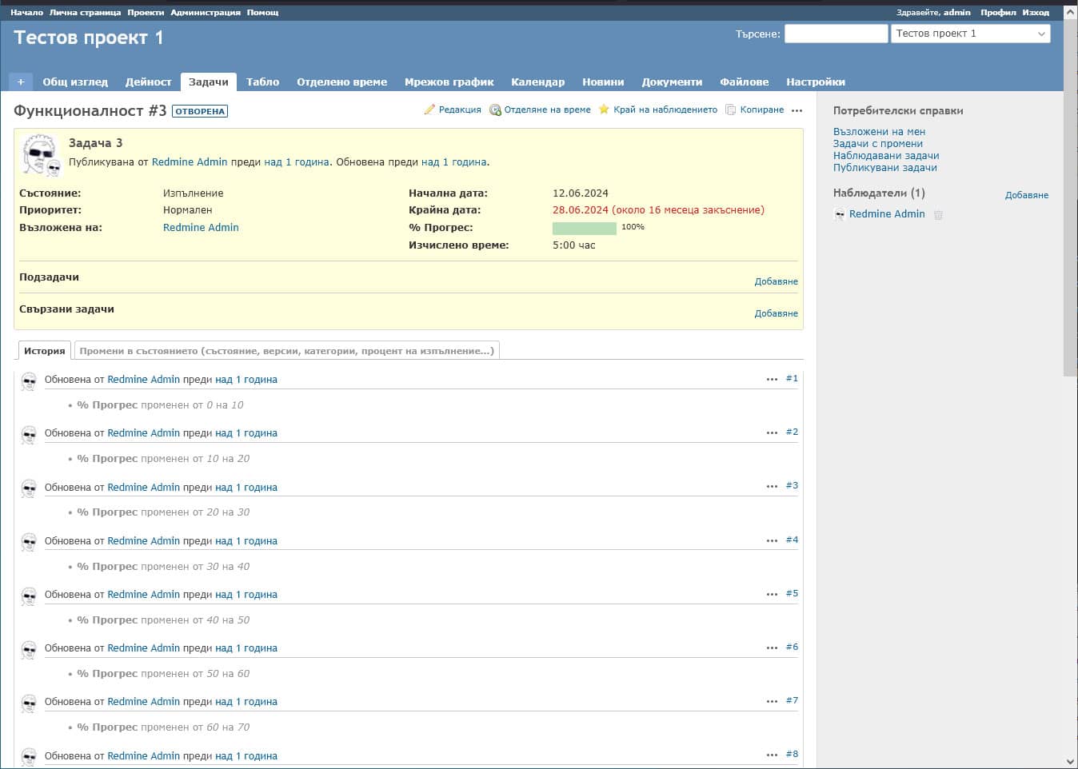This screenshot has width=1078, height=769.
Task: Click the Администрация top menu item
Action: click(x=206, y=13)
